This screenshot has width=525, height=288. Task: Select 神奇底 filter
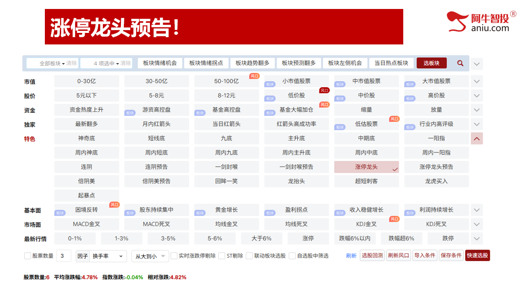87,138
